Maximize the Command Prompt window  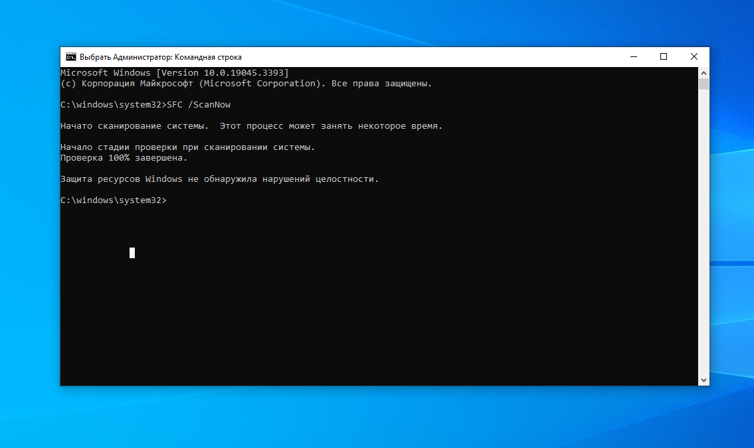click(664, 56)
